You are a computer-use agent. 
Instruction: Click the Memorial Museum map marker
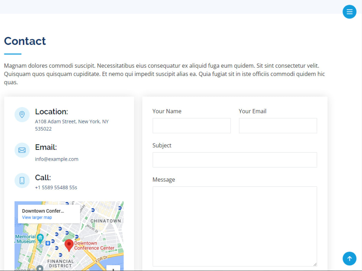pos(40,238)
